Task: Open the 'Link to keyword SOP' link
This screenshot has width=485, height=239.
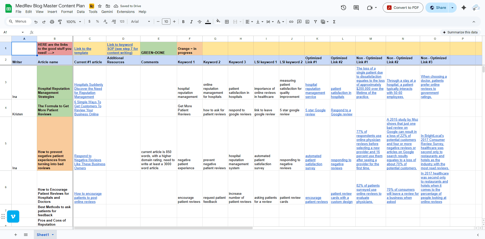Action: pos(123,49)
